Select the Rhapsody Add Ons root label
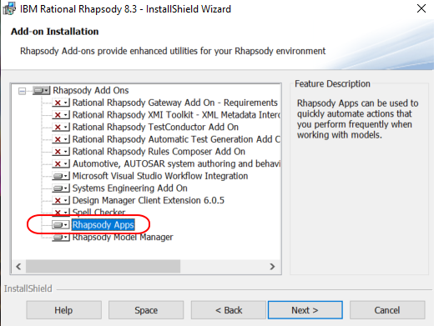Image resolution: width=434 pixels, height=326 pixels. click(91, 90)
